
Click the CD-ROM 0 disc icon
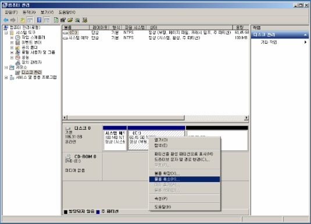[68, 157]
